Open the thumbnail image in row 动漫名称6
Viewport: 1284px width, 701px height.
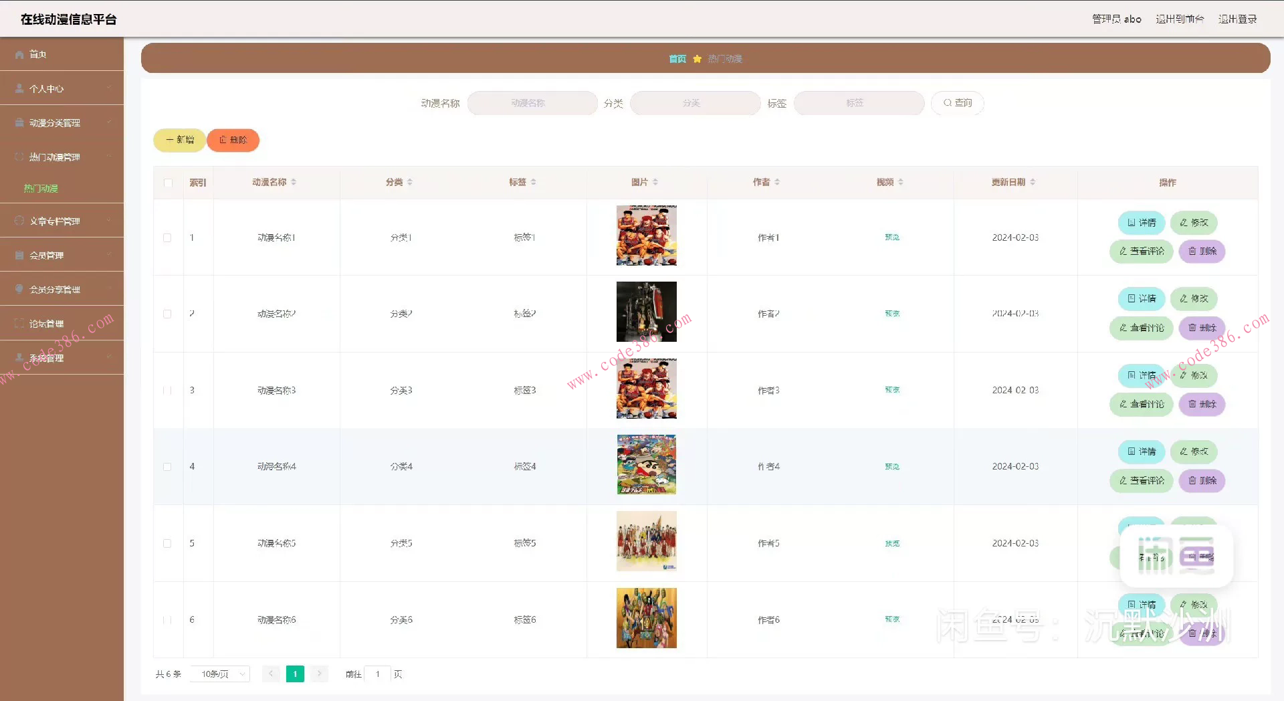[x=647, y=618]
